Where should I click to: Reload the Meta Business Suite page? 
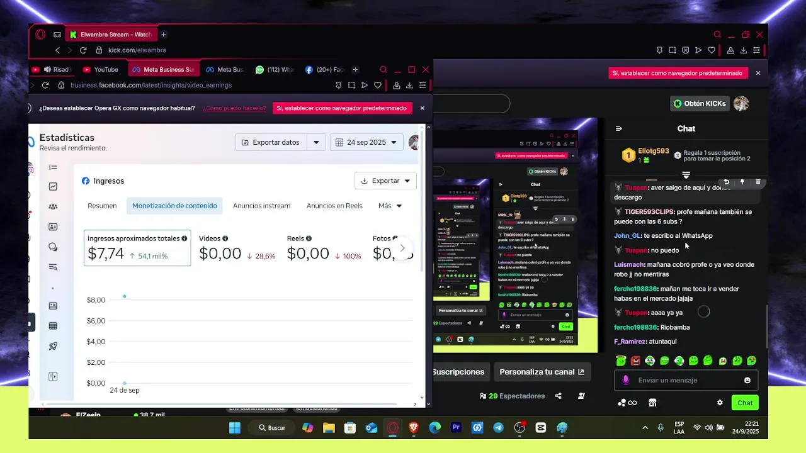(45, 85)
